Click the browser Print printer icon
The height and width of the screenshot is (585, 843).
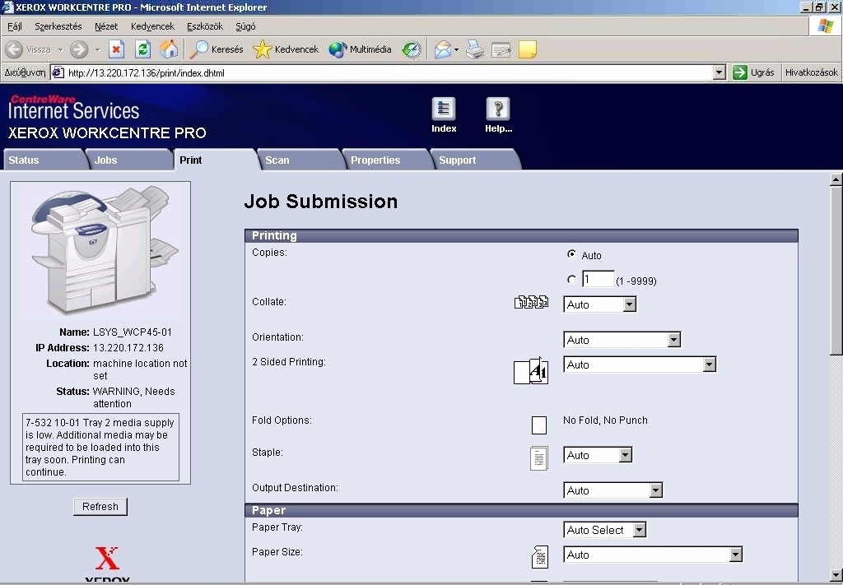[x=475, y=49]
